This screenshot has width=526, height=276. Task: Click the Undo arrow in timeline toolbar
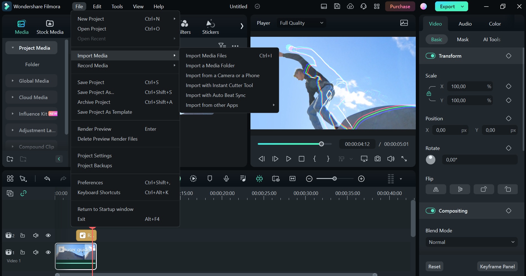(47, 179)
